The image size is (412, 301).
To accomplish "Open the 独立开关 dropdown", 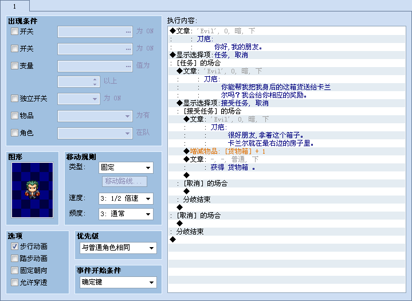I will click(x=79, y=99).
